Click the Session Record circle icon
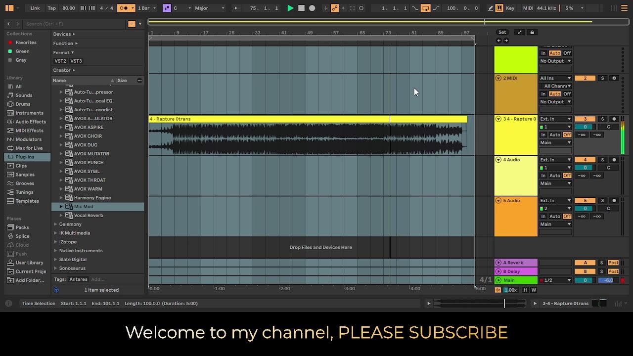This screenshot has height=356, width=633. point(361,8)
